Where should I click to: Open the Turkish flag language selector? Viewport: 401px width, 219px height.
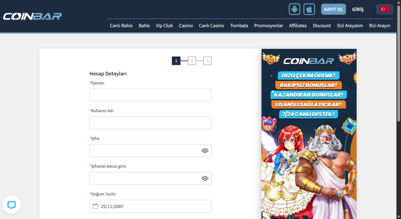[x=385, y=9]
